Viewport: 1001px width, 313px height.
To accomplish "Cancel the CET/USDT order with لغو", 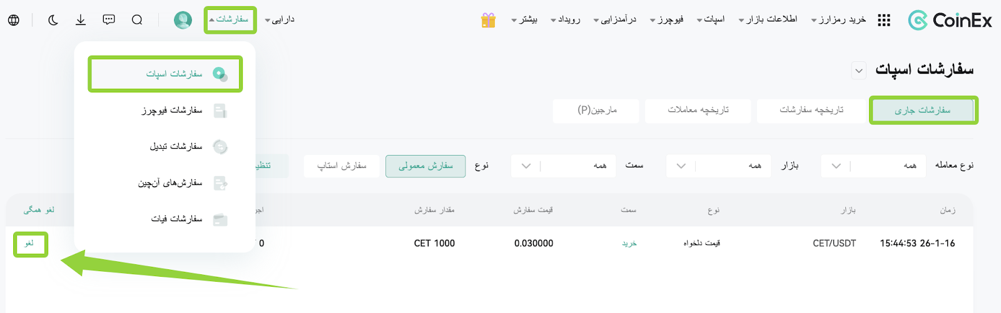I will (29, 244).
